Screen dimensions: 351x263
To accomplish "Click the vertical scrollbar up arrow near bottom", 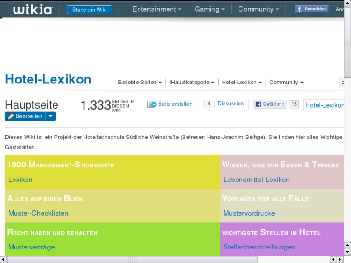I will pyautogui.click(x=348, y=245).
